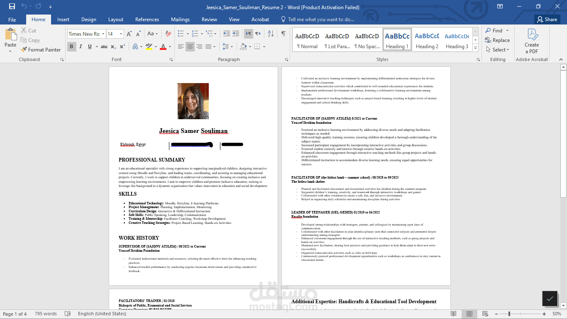
Task: Toggle Italic formatting
Action: (81, 47)
